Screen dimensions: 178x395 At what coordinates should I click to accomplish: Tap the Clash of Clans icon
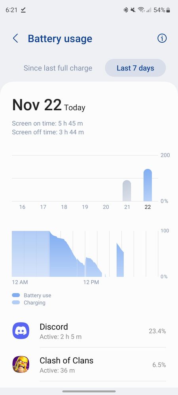[x=21, y=364]
